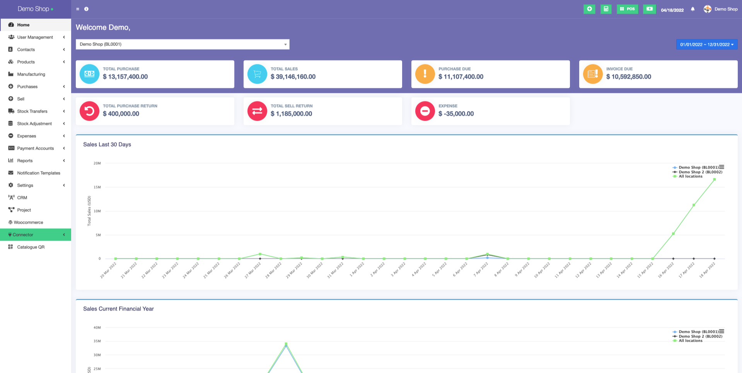
Task: Open Manufacturing in sidebar
Action: click(36, 74)
